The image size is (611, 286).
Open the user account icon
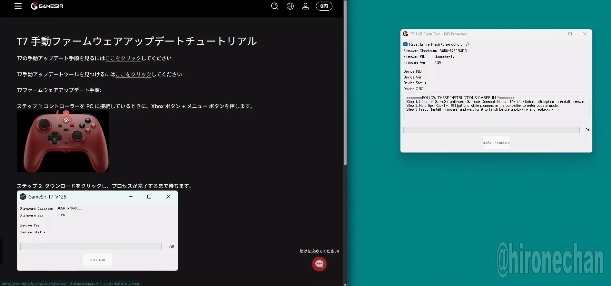pyautogui.click(x=305, y=6)
